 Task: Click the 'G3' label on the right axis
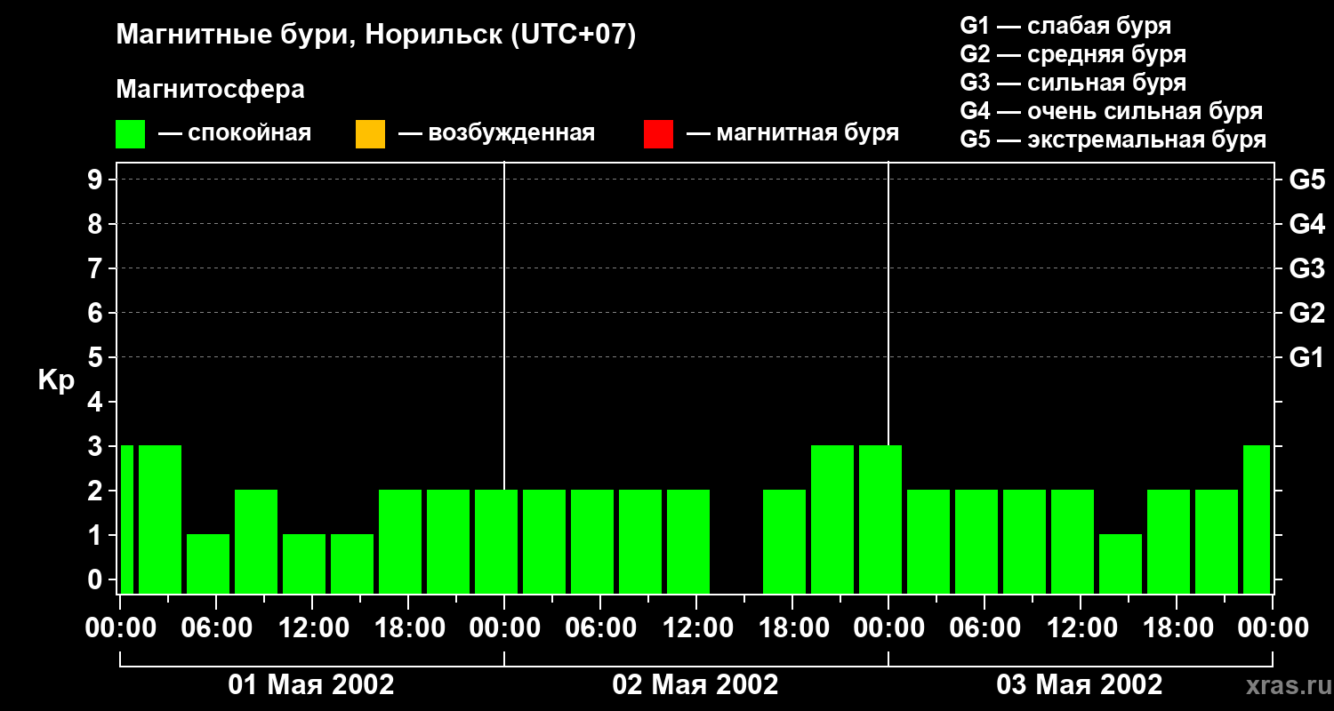1306,269
